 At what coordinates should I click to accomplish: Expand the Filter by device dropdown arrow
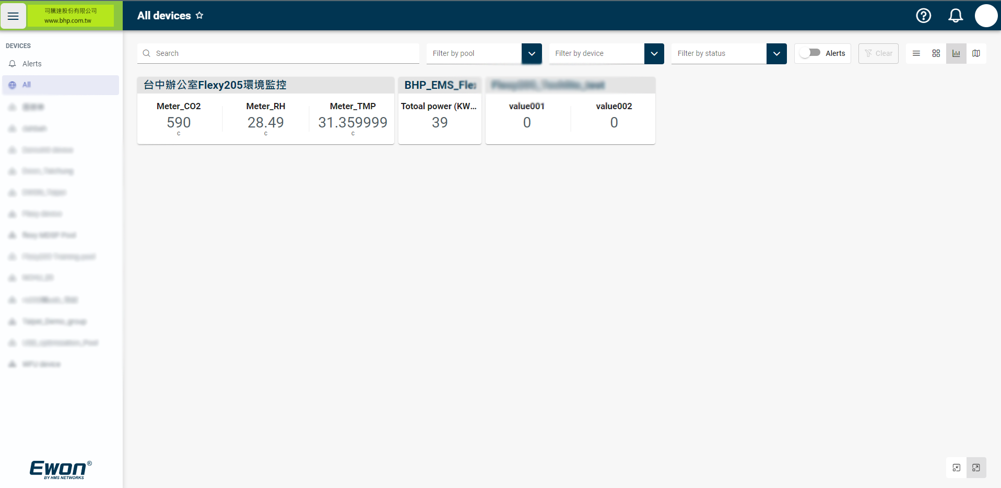pyautogui.click(x=654, y=53)
